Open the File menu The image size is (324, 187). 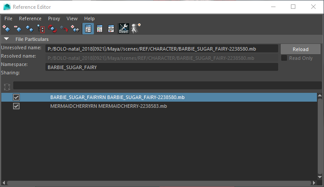(x=8, y=18)
